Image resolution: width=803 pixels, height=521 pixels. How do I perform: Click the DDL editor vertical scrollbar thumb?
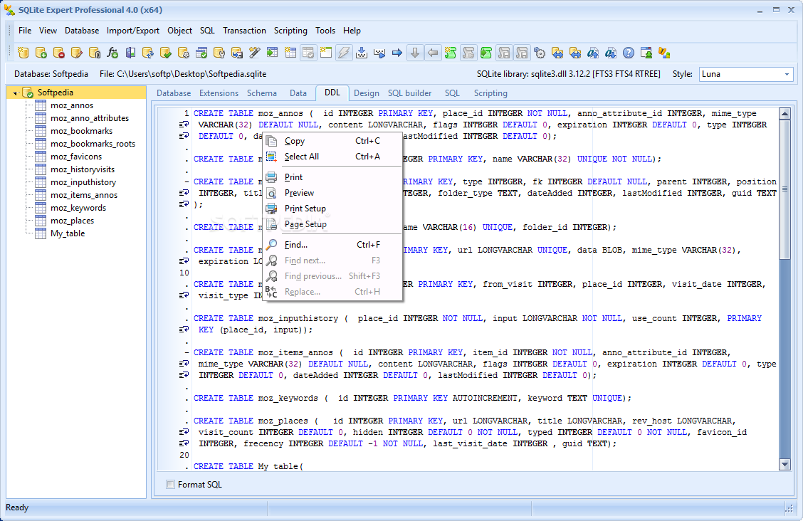[784, 189]
